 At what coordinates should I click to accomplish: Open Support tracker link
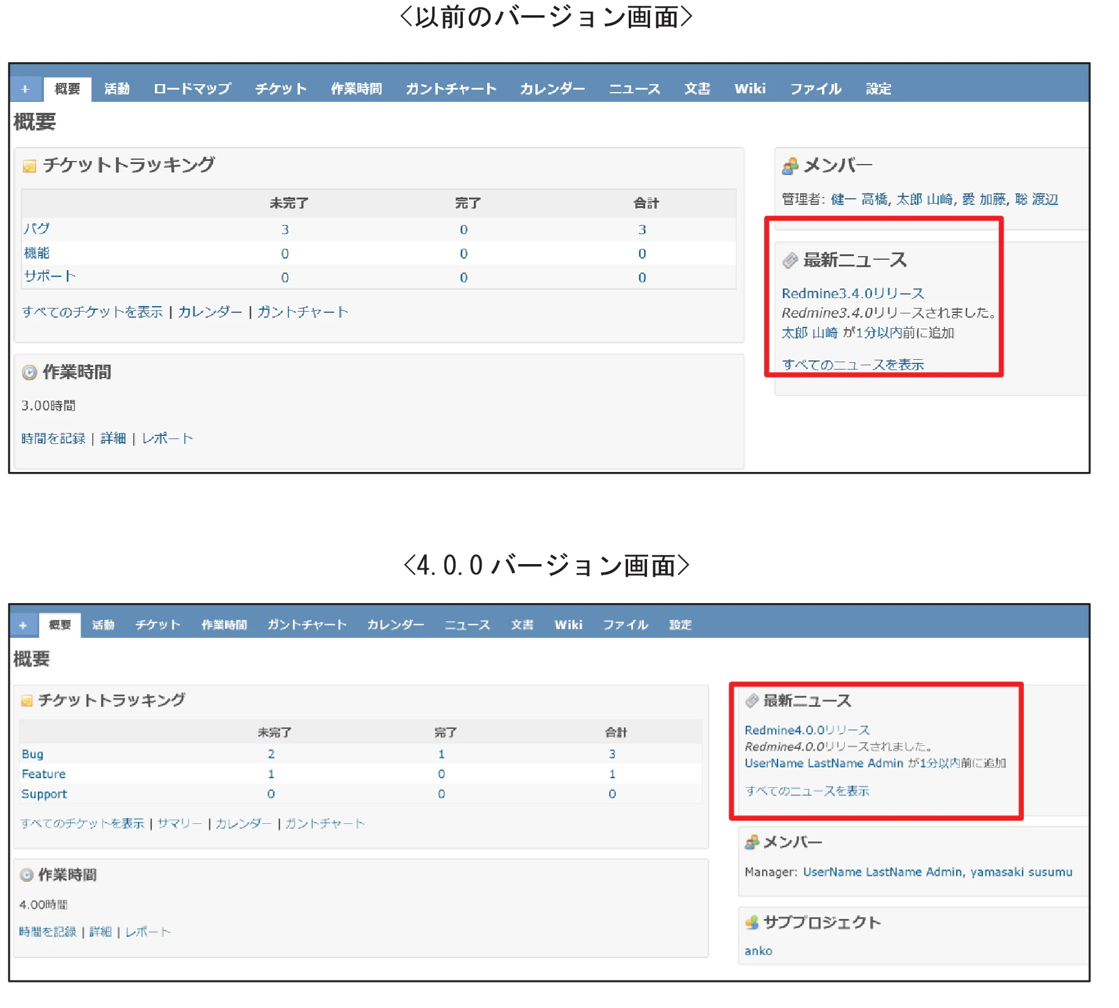coord(44,794)
